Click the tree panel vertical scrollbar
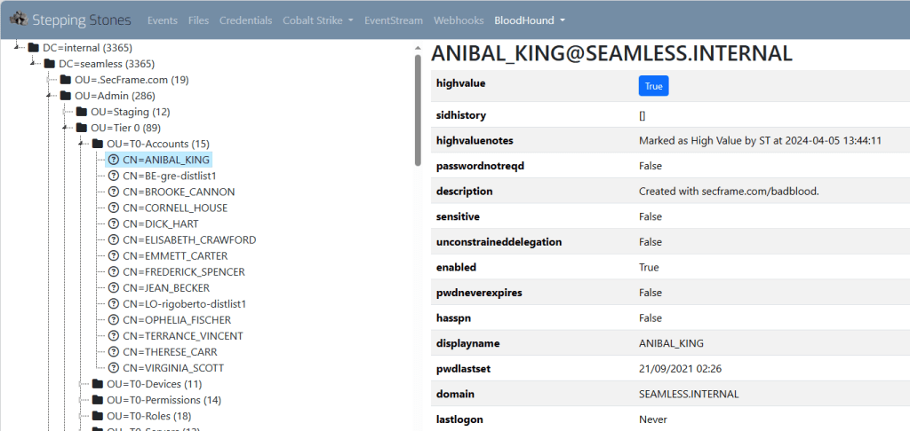910x431 pixels. click(x=417, y=106)
